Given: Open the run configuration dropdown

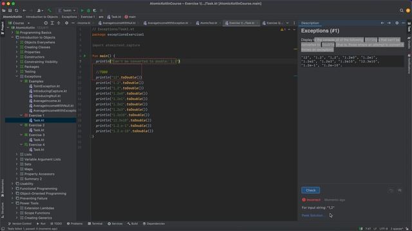Looking at the screenshot, I should [67, 10].
